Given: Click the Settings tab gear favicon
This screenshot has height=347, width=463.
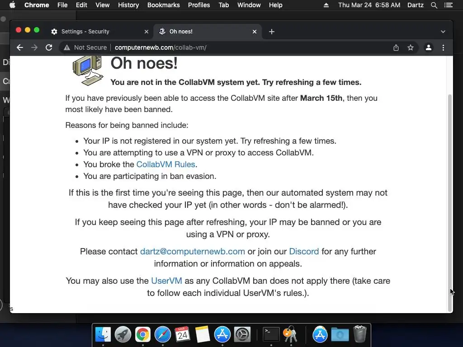Looking at the screenshot, I should click(54, 32).
